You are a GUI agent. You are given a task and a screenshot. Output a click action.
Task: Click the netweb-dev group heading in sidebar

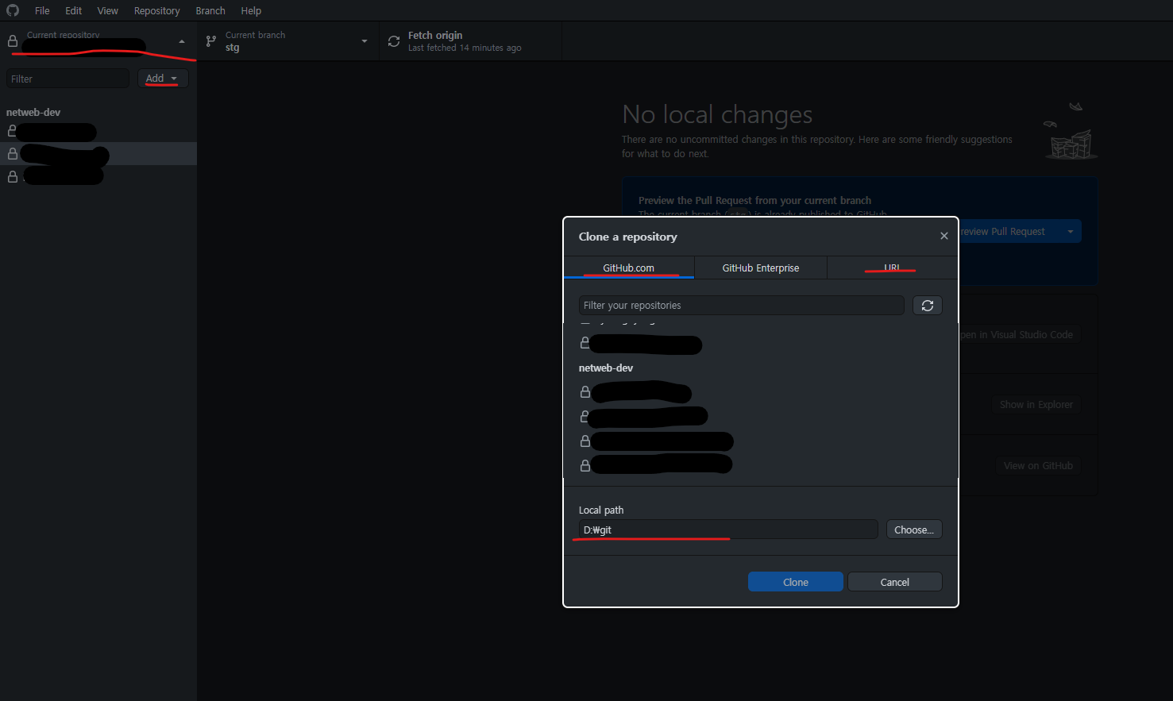33,112
